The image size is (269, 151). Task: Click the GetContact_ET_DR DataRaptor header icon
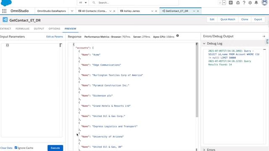tap(5, 20)
